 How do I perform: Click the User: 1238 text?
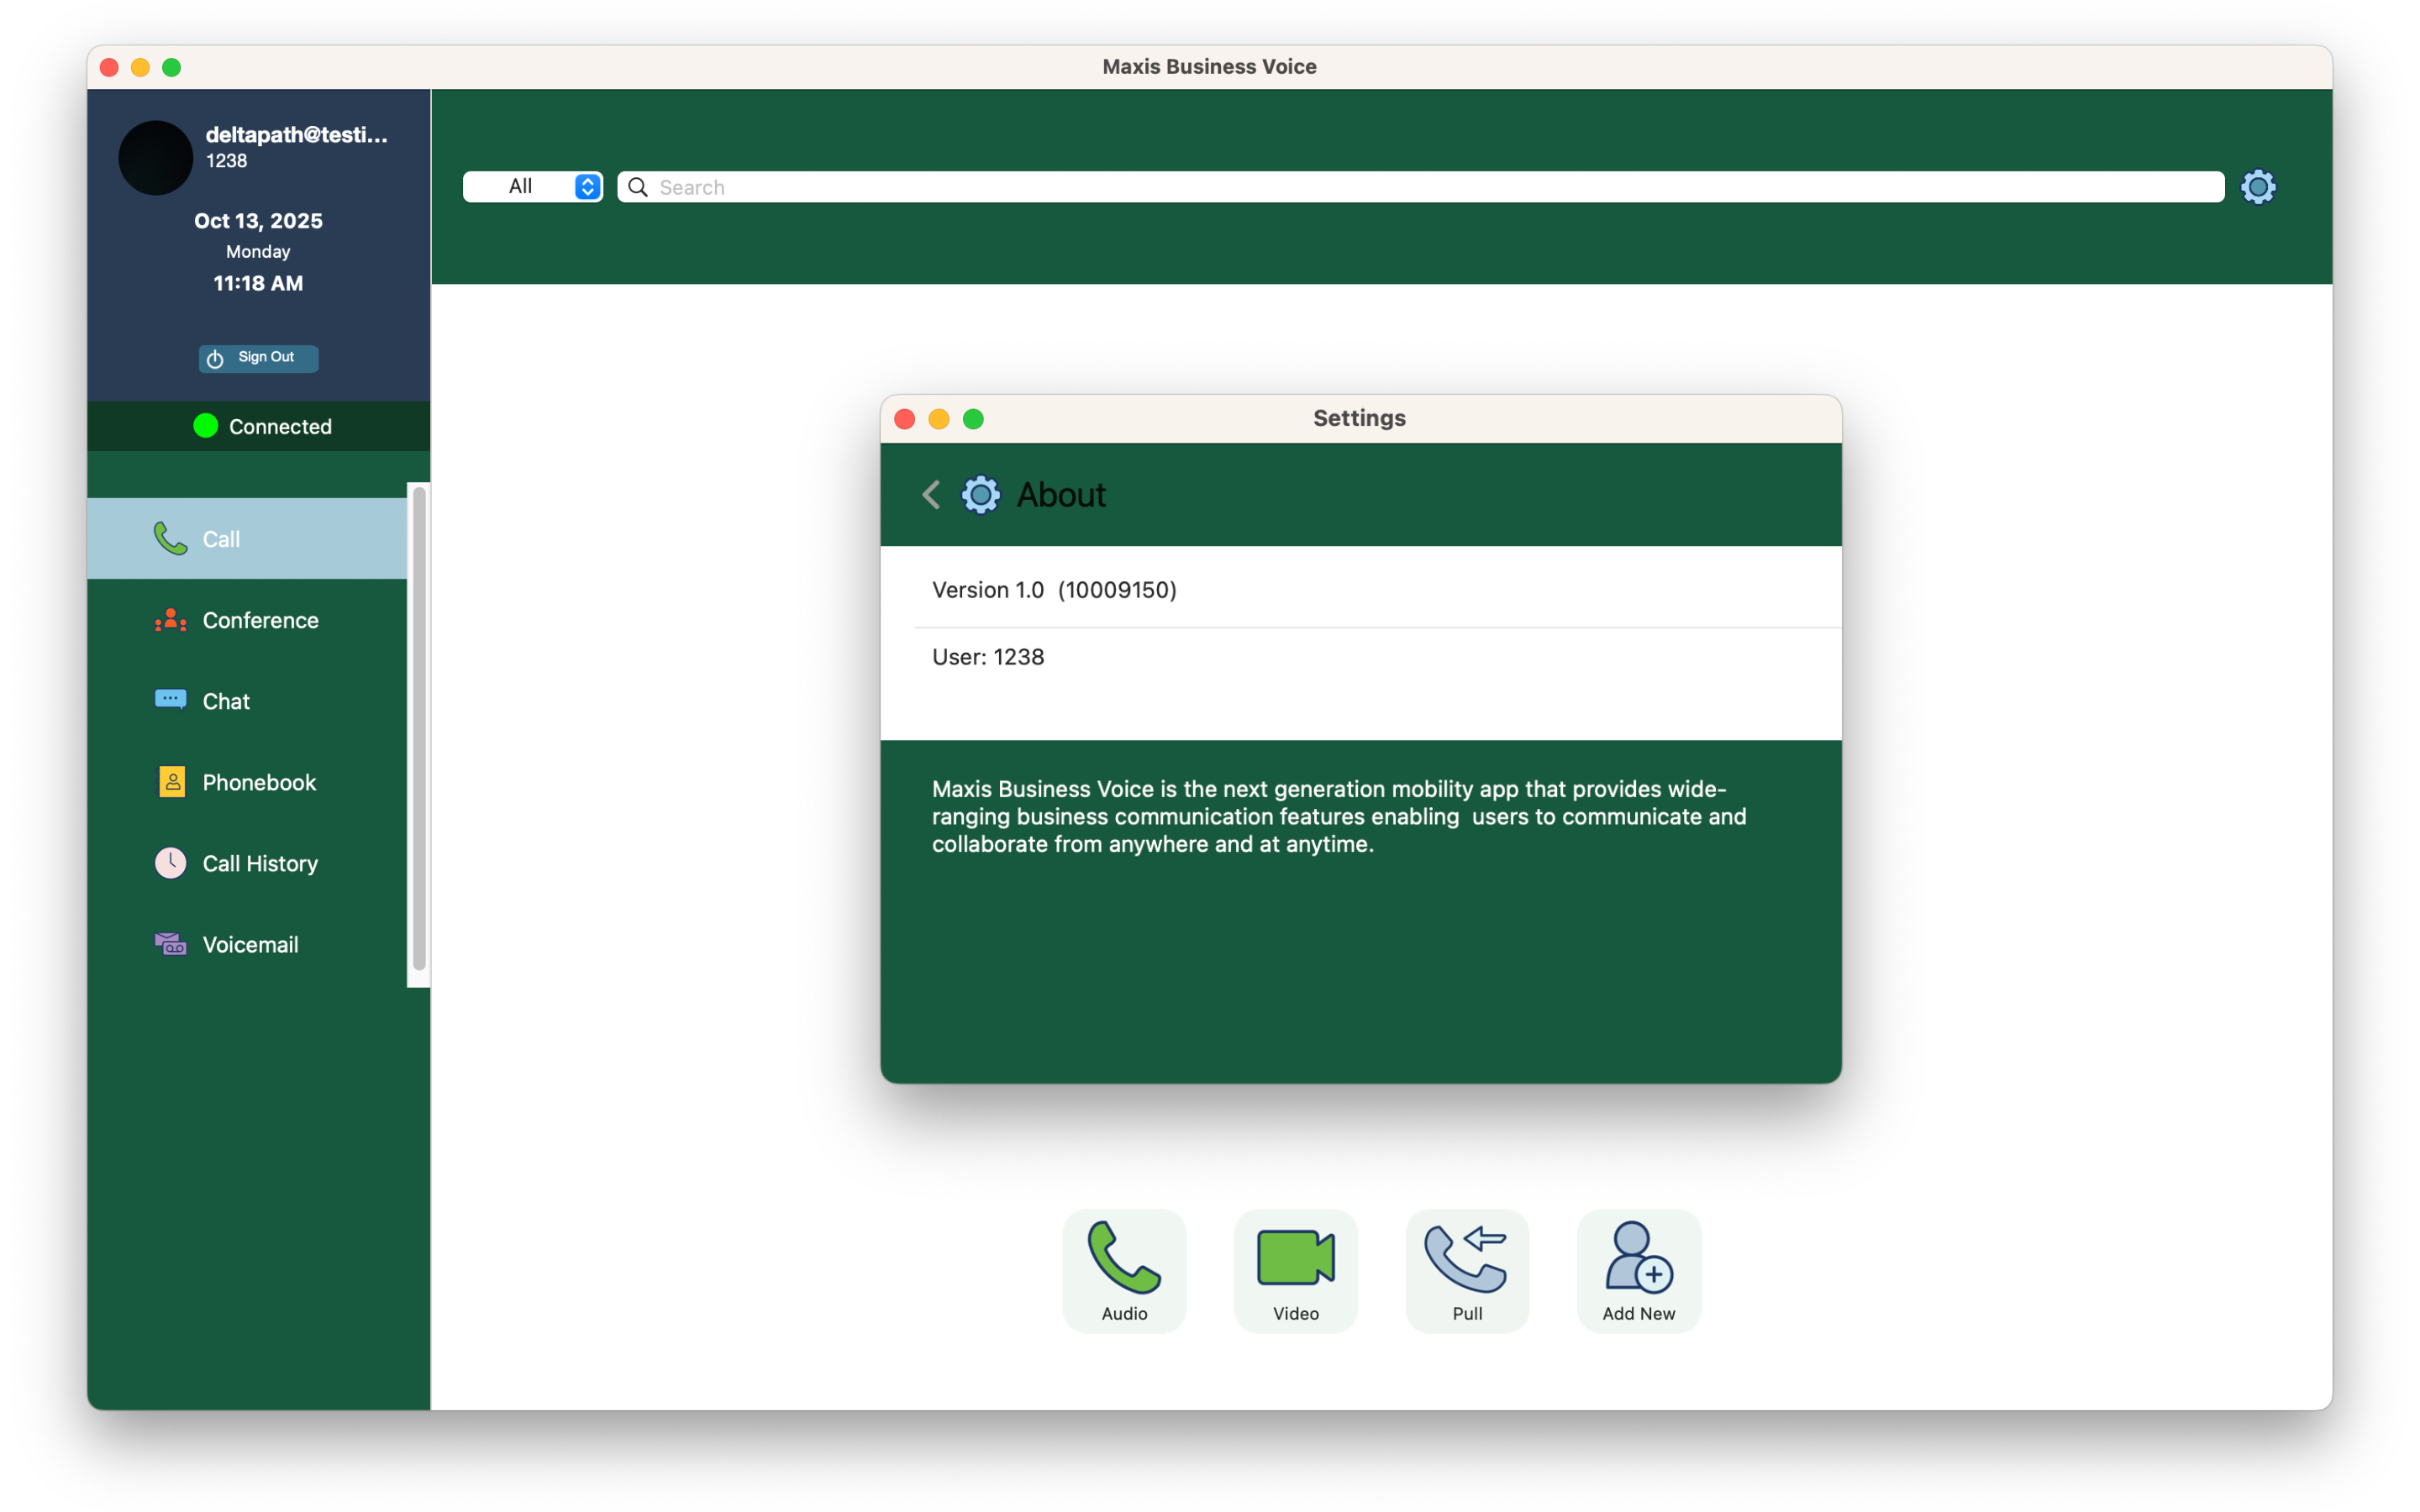click(x=988, y=657)
